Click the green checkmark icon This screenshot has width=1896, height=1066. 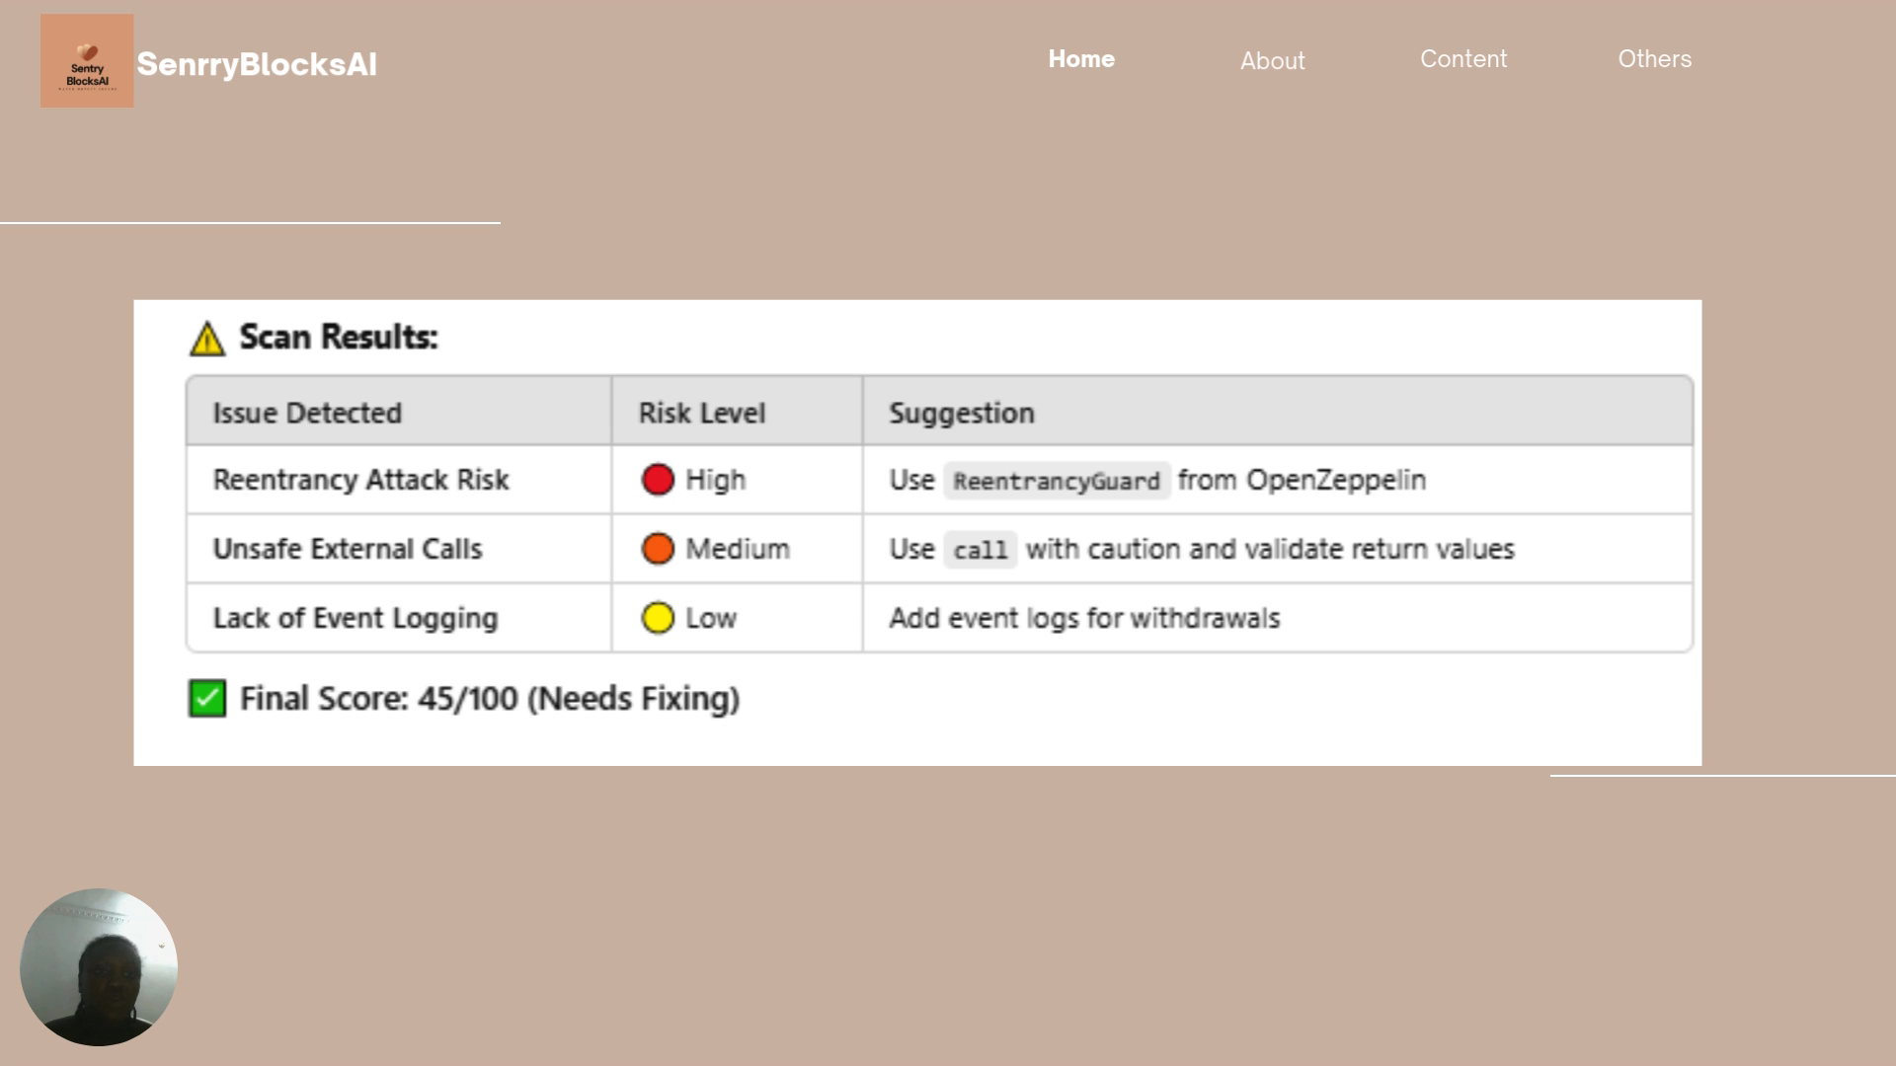point(207,699)
